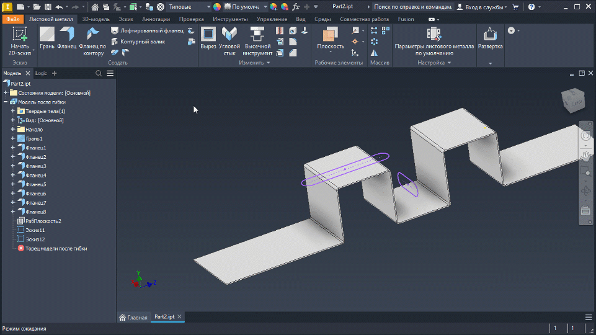Image resolution: width=596 pixels, height=335 pixels.
Task: Switch to the Инструменты ribbon tab
Action: point(230,19)
